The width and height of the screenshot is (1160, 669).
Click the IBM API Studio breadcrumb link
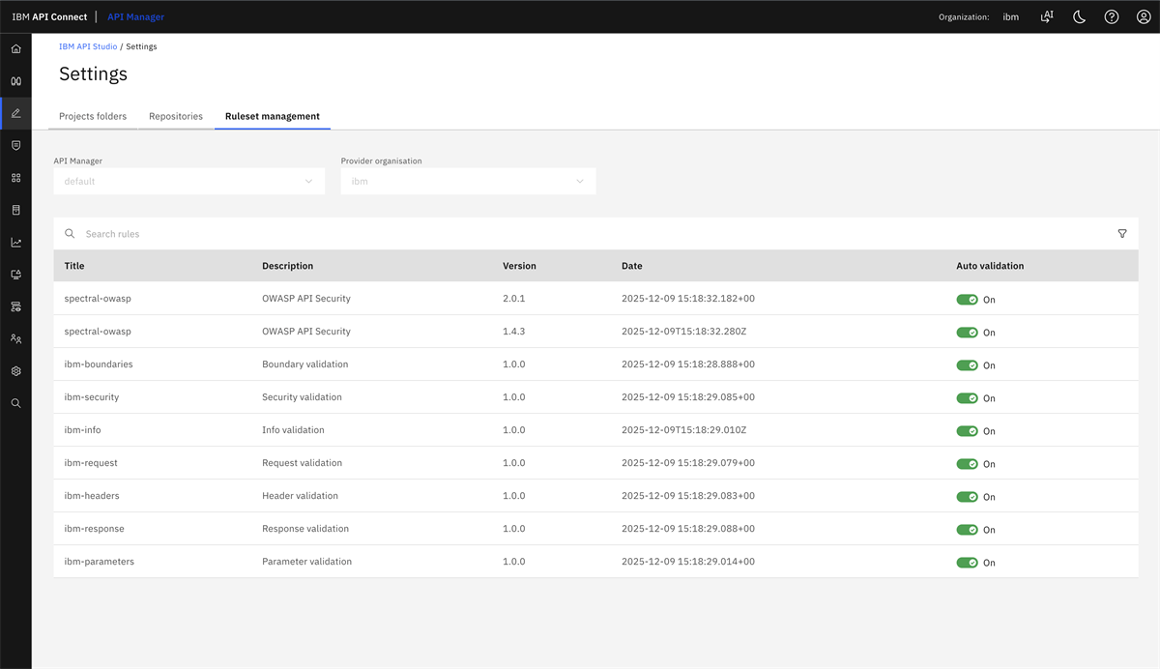[88, 46]
